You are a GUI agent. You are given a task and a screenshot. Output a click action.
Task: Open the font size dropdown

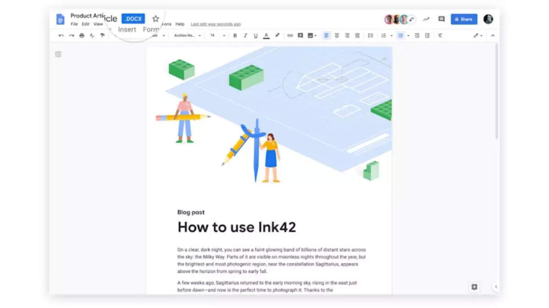[x=218, y=35]
